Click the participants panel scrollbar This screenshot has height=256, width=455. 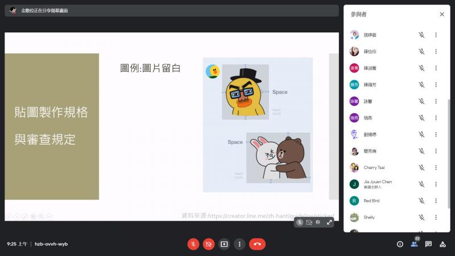pos(449,153)
